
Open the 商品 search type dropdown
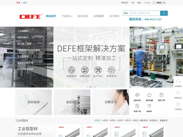tap(127, 13)
